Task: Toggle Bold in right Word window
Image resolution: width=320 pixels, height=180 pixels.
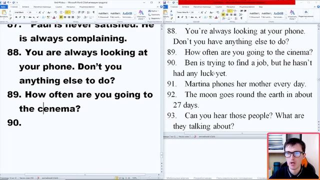Action: (178, 17)
